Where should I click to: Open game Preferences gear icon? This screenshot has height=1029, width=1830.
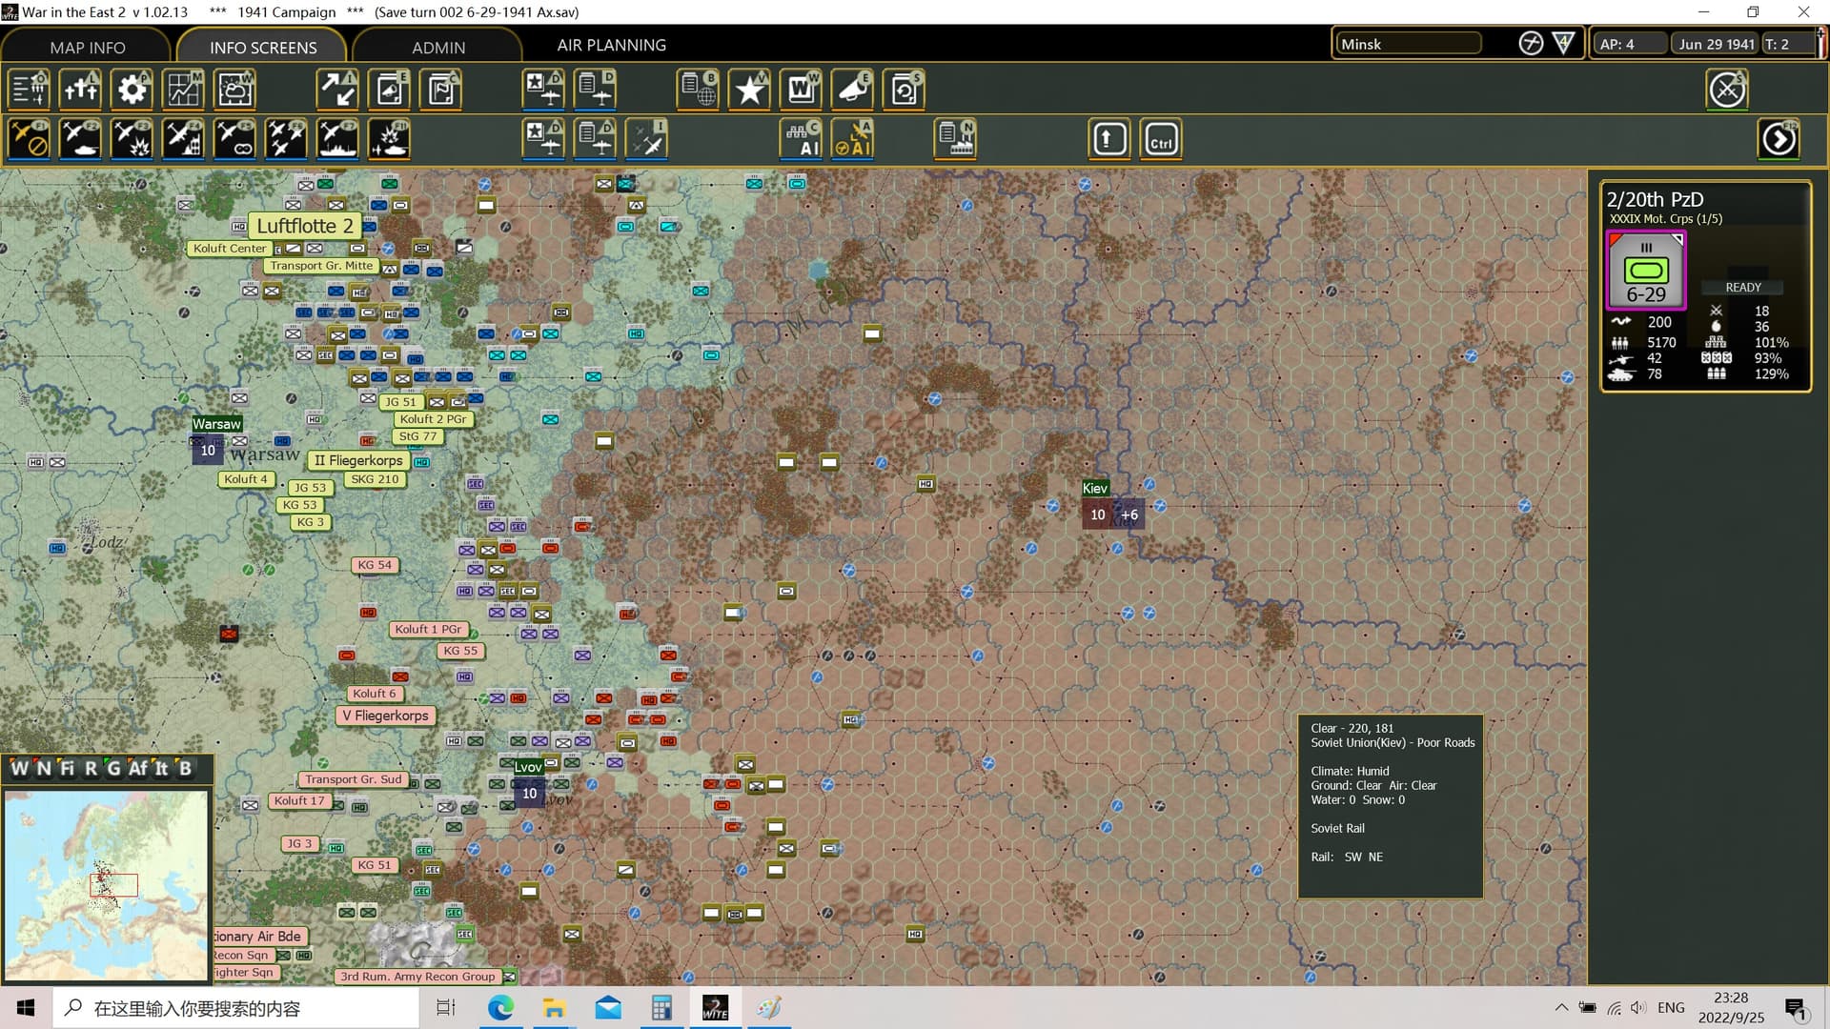coord(132,90)
